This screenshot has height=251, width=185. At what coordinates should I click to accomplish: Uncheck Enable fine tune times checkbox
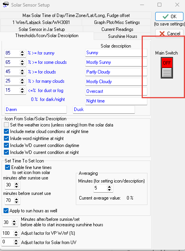[7, 167]
